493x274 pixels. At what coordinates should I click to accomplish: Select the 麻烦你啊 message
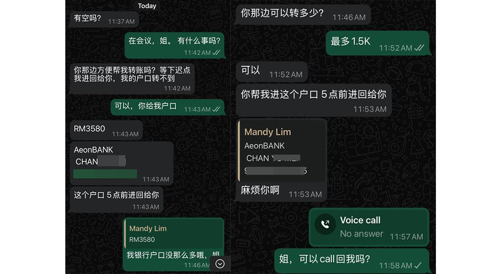(281, 191)
